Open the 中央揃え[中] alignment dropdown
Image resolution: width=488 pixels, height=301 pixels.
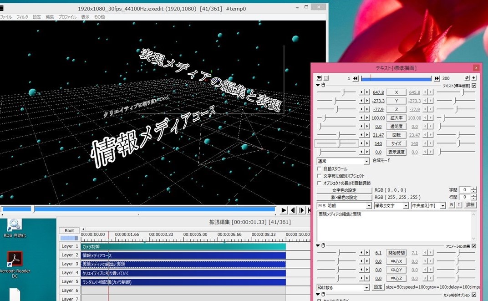[428, 205]
